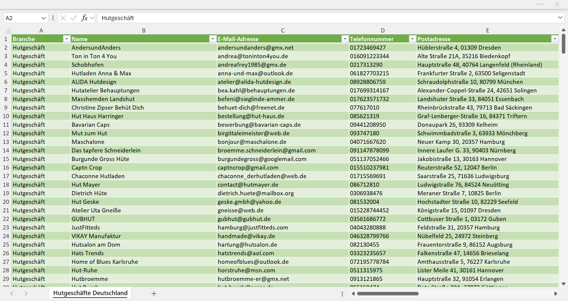Select cell Hutladen Anna & Max
568x301 pixels.
[x=143, y=73]
